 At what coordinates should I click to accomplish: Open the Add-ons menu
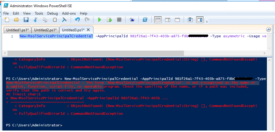pos(69,13)
